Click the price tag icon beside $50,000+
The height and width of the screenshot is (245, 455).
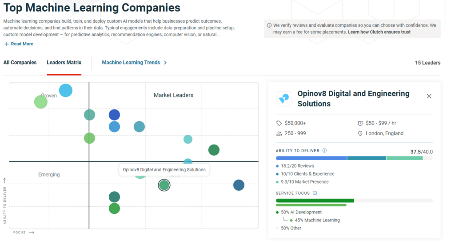[279, 123]
